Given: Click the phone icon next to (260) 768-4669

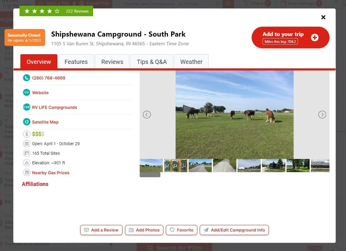Looking at the screenshot, I should click(26, 78).
